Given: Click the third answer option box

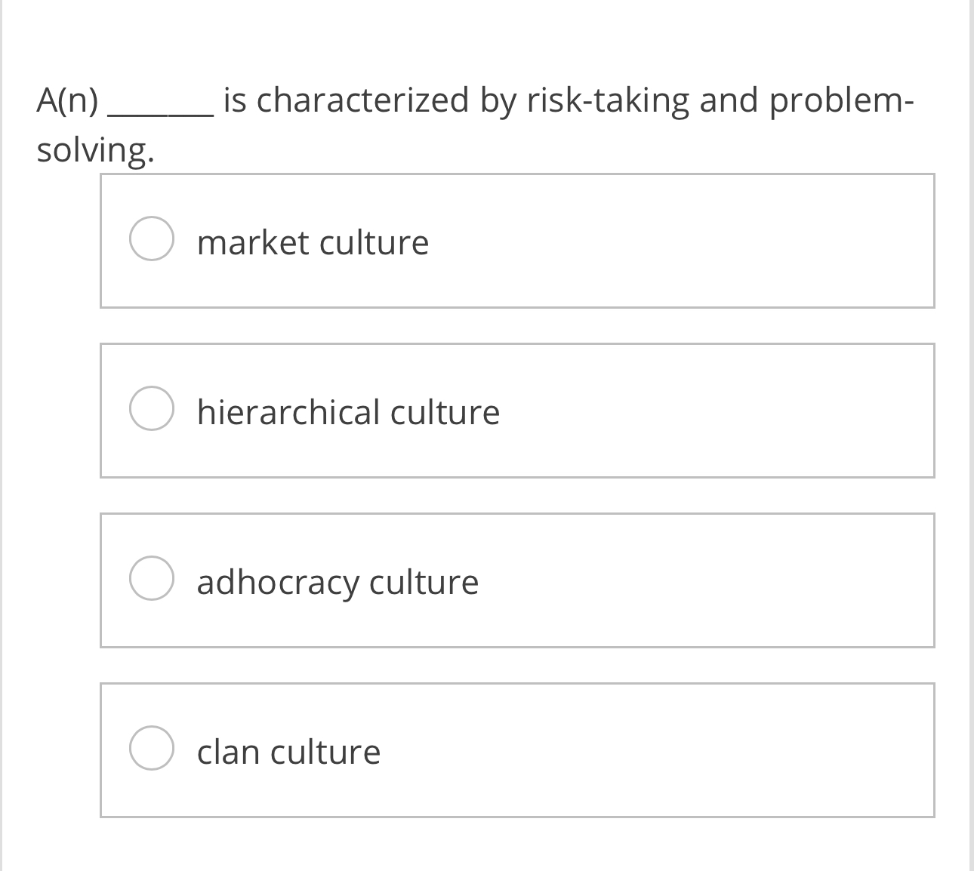Looking at the screenshot, I should pyautogui.click(x=517, y=579).
